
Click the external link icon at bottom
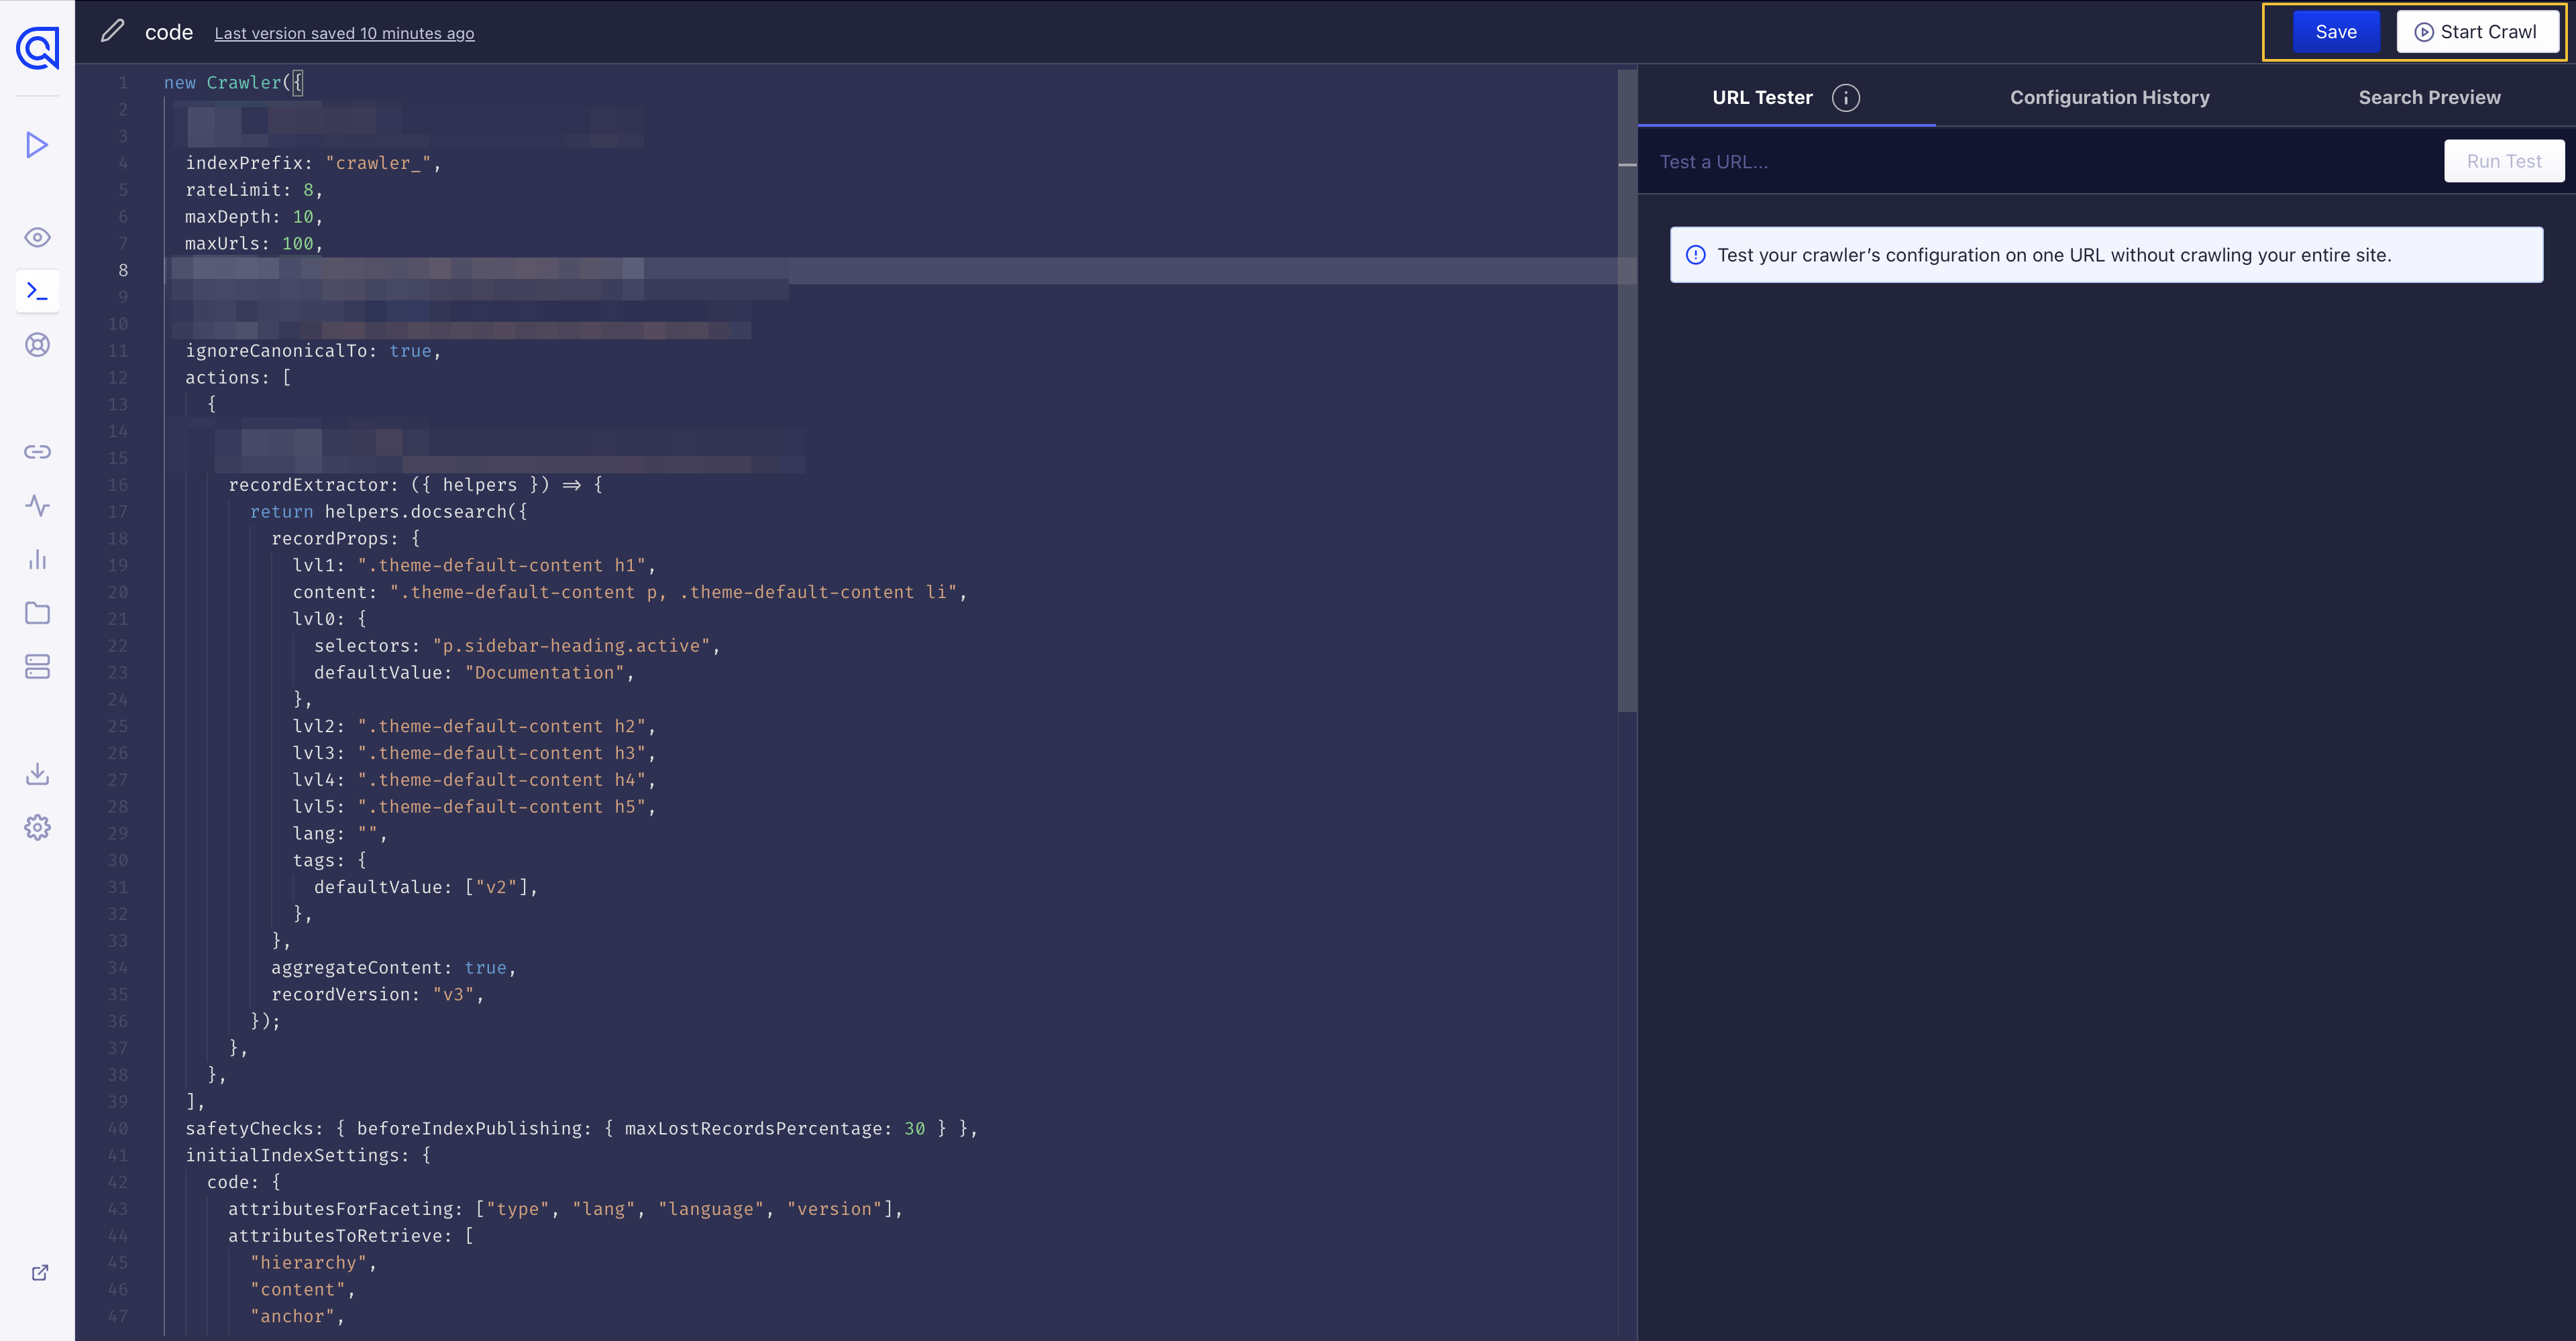[40, 1272]
